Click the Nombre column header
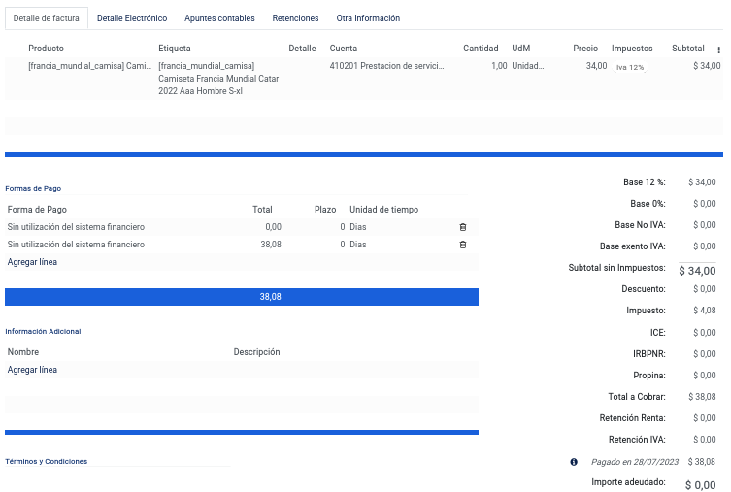The image size is (731, 492). point(23,351)
